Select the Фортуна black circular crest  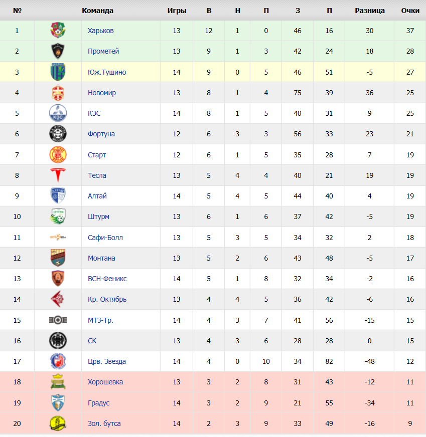pyautogui.click(x=58, y=134)
